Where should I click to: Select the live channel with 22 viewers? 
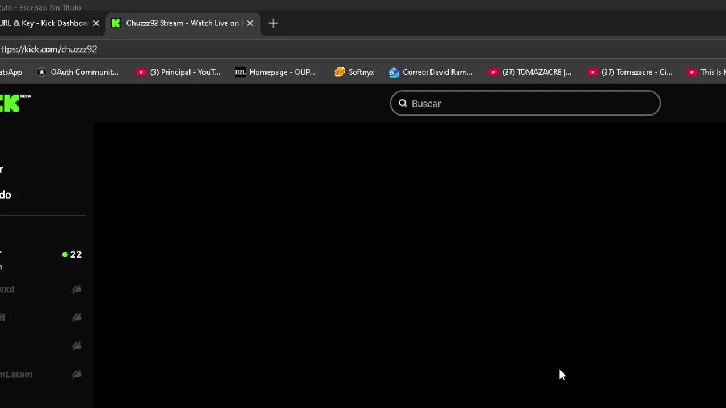pos(43,259)
